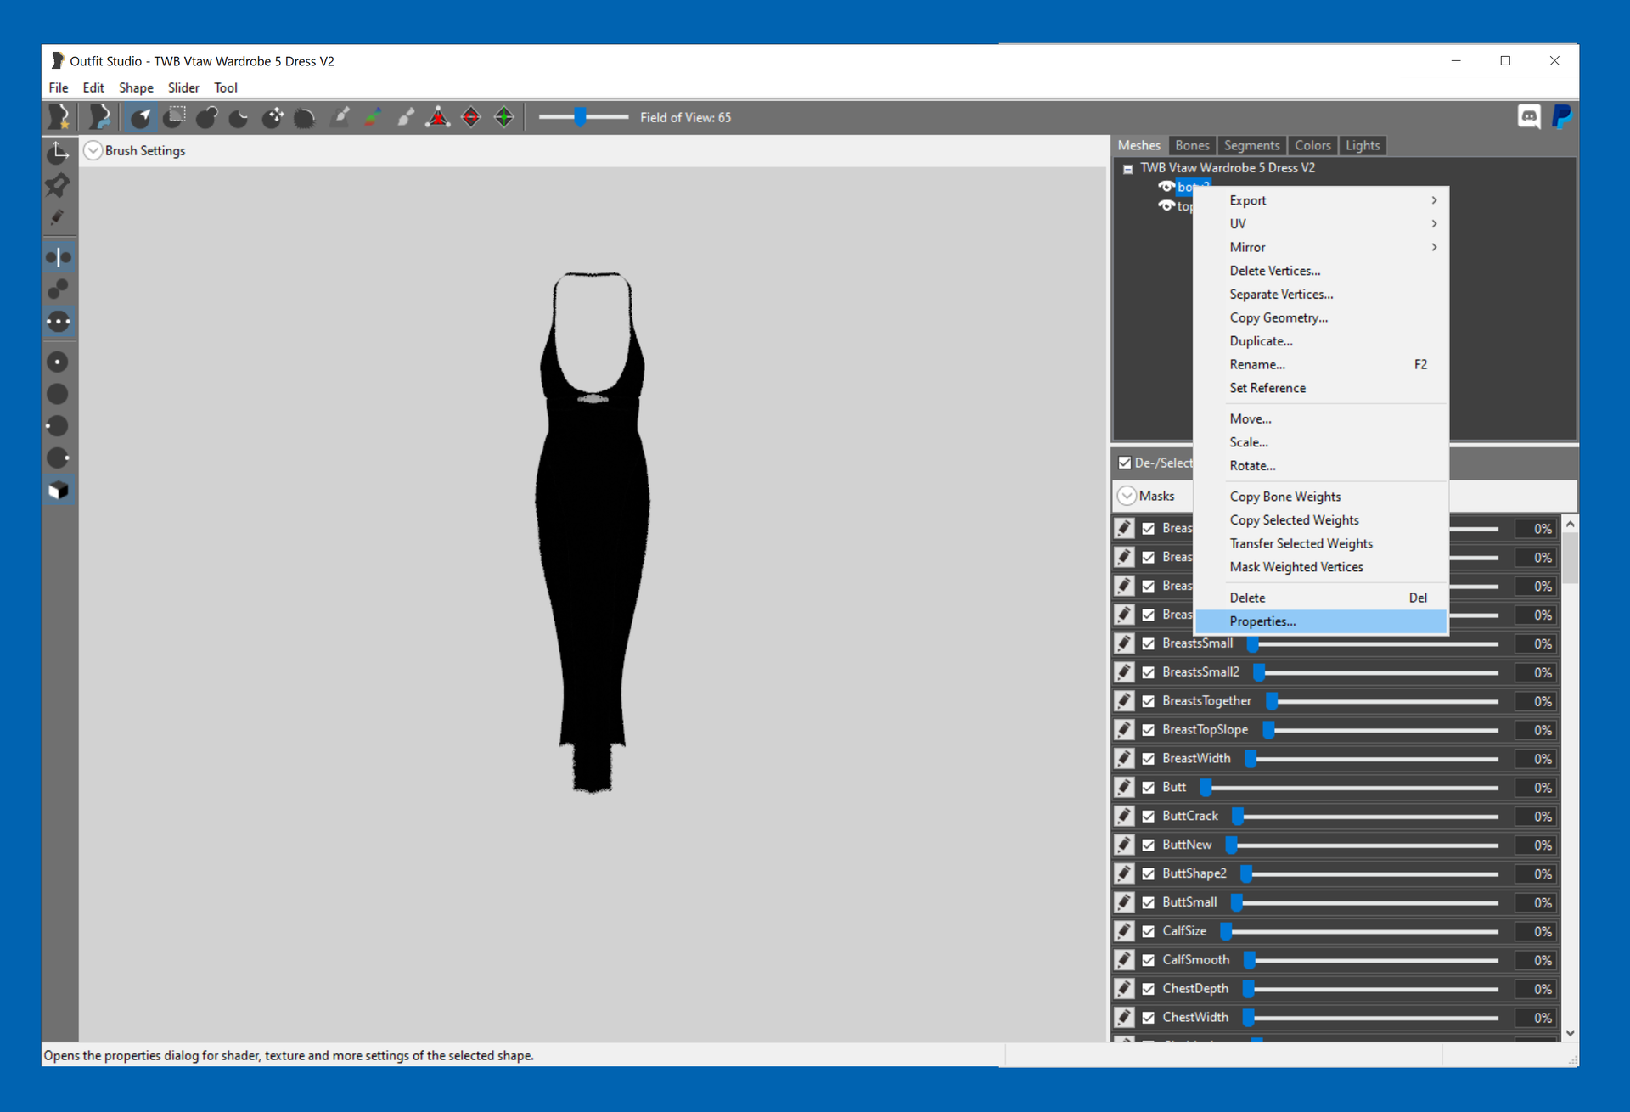Click the Load Project toolbar icon
This screenshot has width=1630, height=1112.
click(99, 117)
